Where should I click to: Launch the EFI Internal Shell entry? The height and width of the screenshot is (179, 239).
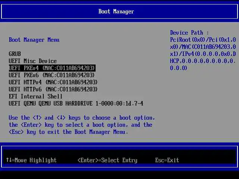(x=35, y=96)
